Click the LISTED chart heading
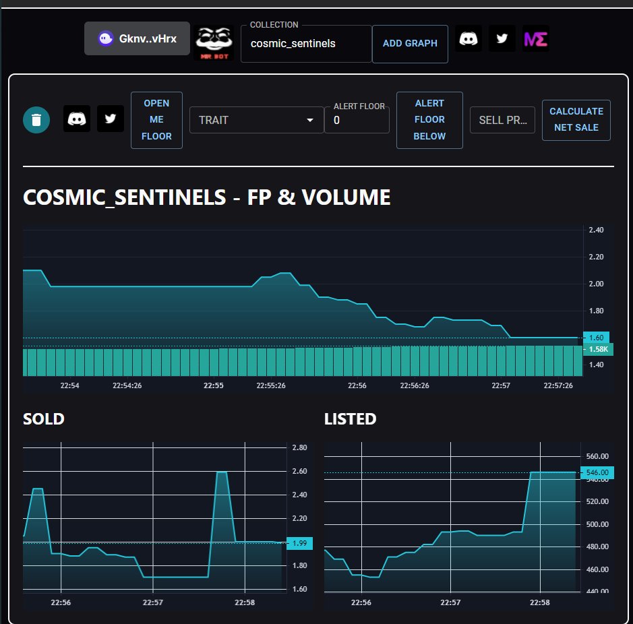The image size is (633, 624). click(x=350, y=419)
